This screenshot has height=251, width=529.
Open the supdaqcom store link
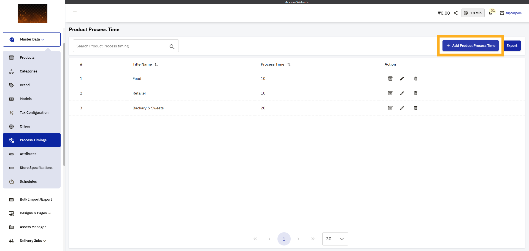click(513, 13)
